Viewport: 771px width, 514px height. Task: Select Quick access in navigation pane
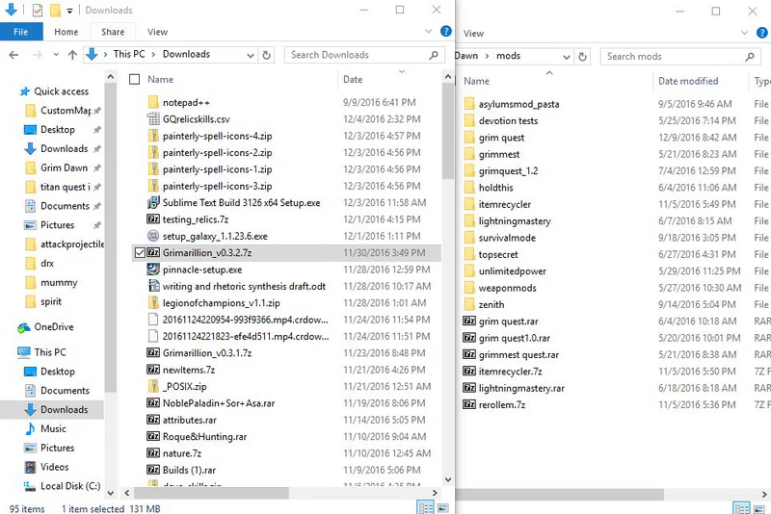click(x=54, y=91)
